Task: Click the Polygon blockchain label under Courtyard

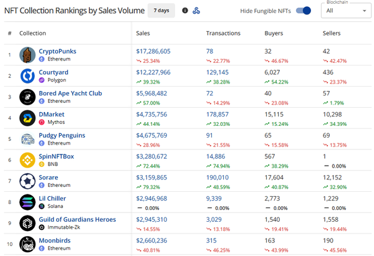Action: [x=57, y=80]
